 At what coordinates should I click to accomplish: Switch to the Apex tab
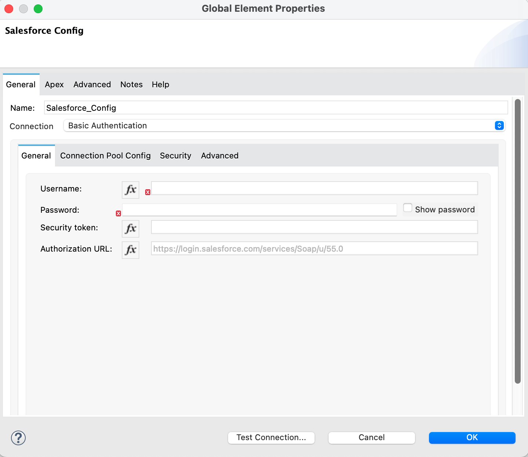click(x=54, y=84)
